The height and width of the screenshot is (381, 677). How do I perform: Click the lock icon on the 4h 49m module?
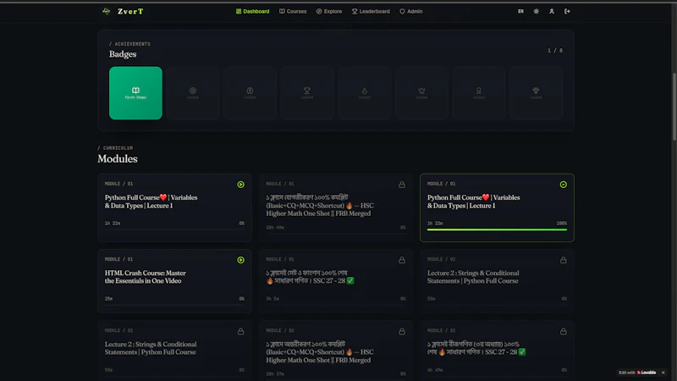pos(564,331)
